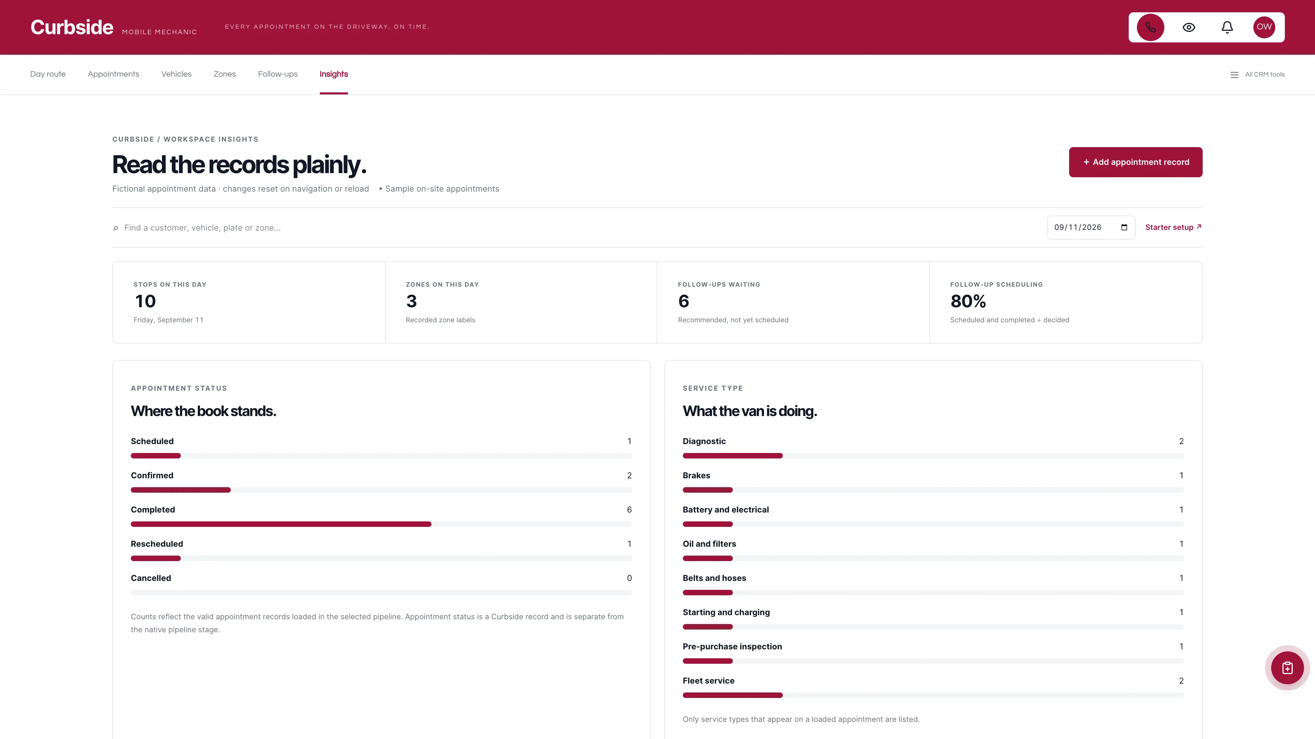Image resolution: width=1315 pixels, height=739 pixels.
Task: Select the Insights tab
Action: pyautogui.click(x=334, y=74)
